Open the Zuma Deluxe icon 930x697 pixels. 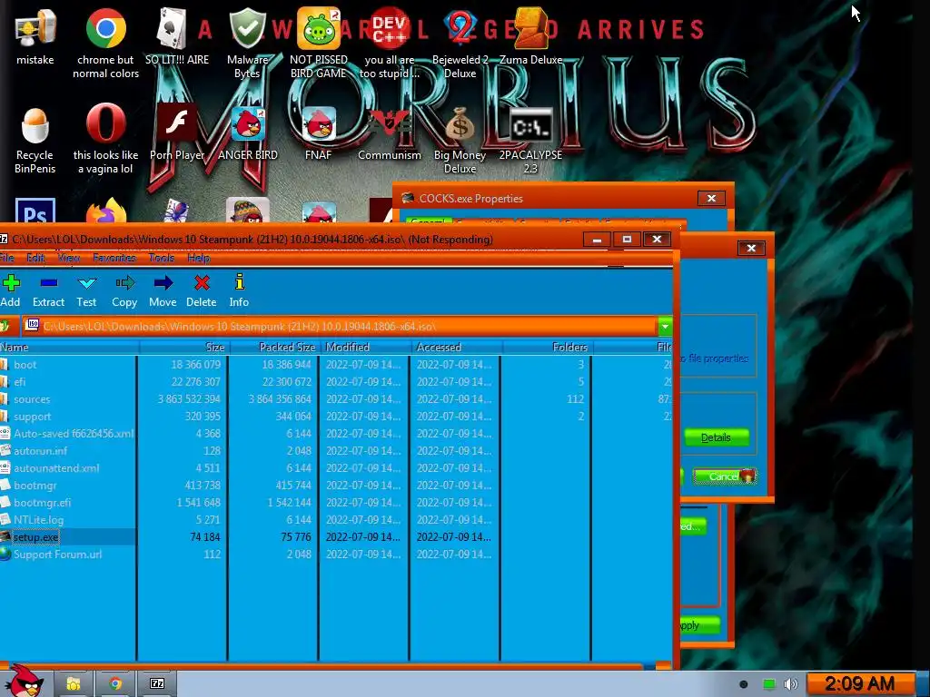pyautogui.click(x=530, y=36)
